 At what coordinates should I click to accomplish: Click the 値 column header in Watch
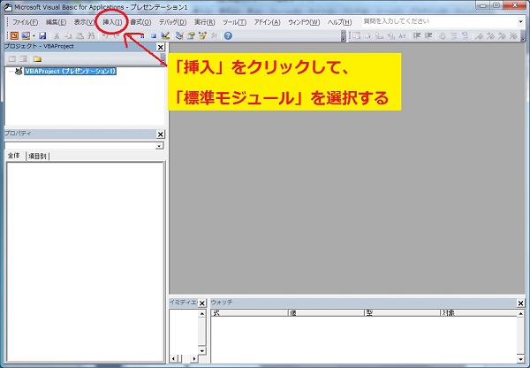point(326,313)
